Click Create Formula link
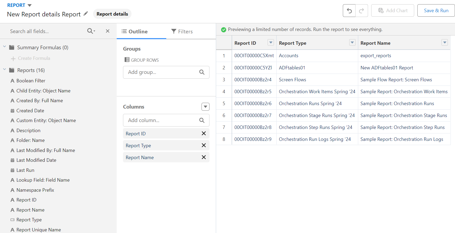The image size is (455, 233). 34,58
